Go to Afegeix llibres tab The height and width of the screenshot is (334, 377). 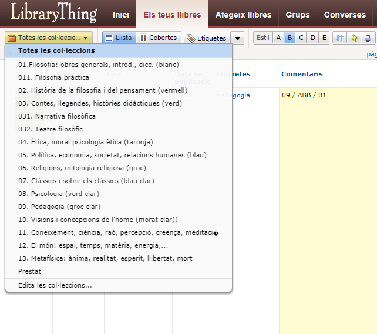[243, 15]
